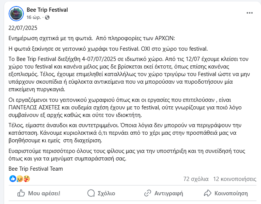Click the globe public-audience icon
The width and height of the screenshot is (261, 204).
(47, 17)
